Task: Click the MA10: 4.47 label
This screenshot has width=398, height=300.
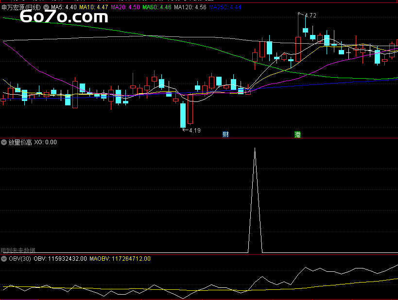Action: tap(94, 7)
